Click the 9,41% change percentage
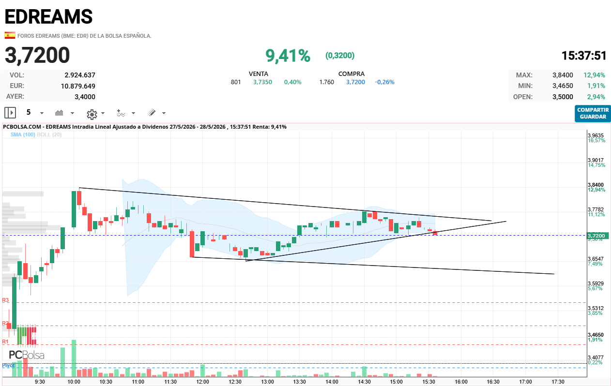This screenshot has height=386, width=611. pos(288,56)
